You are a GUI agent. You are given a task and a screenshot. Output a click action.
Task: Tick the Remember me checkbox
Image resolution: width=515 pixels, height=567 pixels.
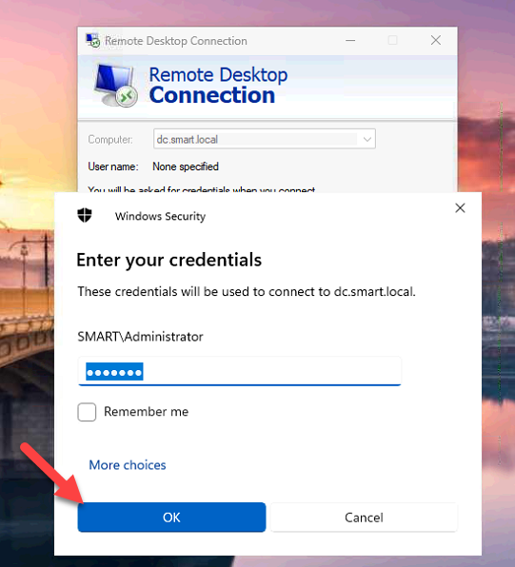pos(87,412)
